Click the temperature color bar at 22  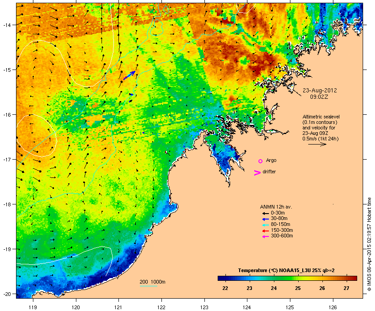[225, 278]
